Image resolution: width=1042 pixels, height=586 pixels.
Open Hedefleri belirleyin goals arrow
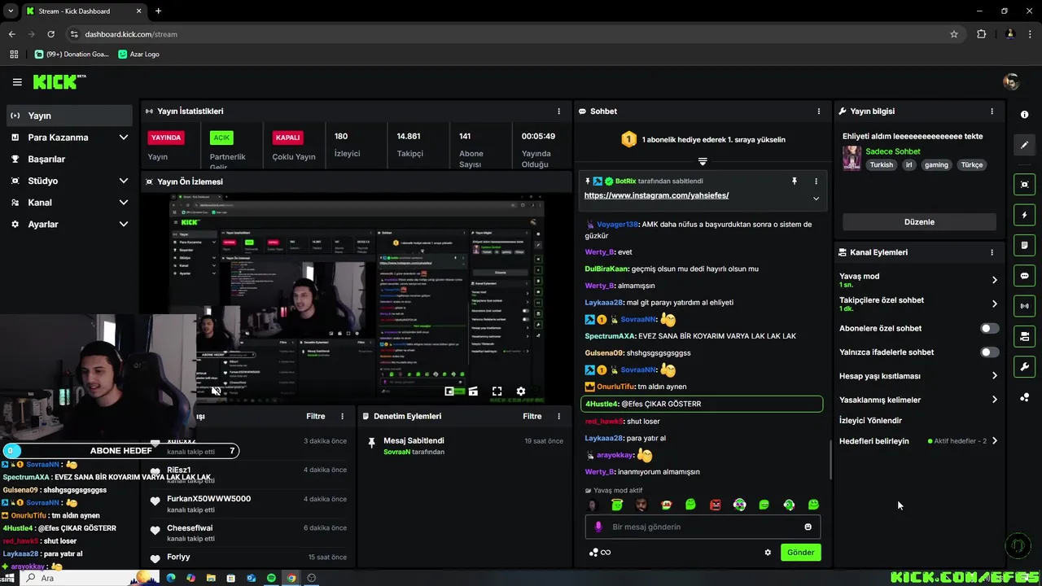pyautogui.click(x=995, y=441)
